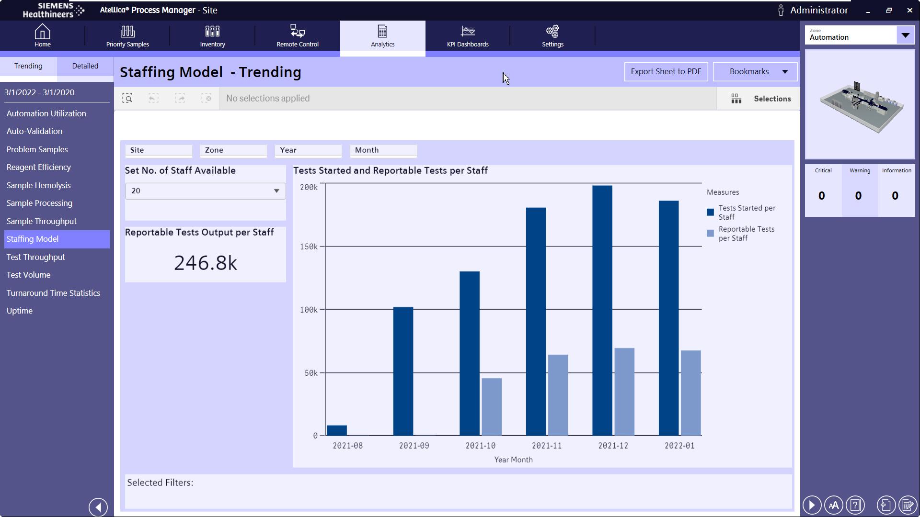The image size is (920, 517).
Task: Go to Remote Control
Action: point(297,36)
